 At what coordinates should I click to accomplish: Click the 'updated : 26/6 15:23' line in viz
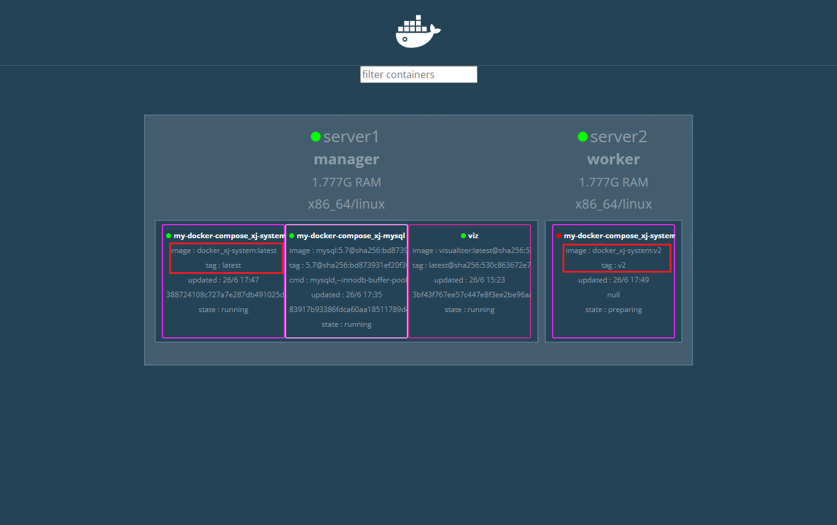pos(470,280)
